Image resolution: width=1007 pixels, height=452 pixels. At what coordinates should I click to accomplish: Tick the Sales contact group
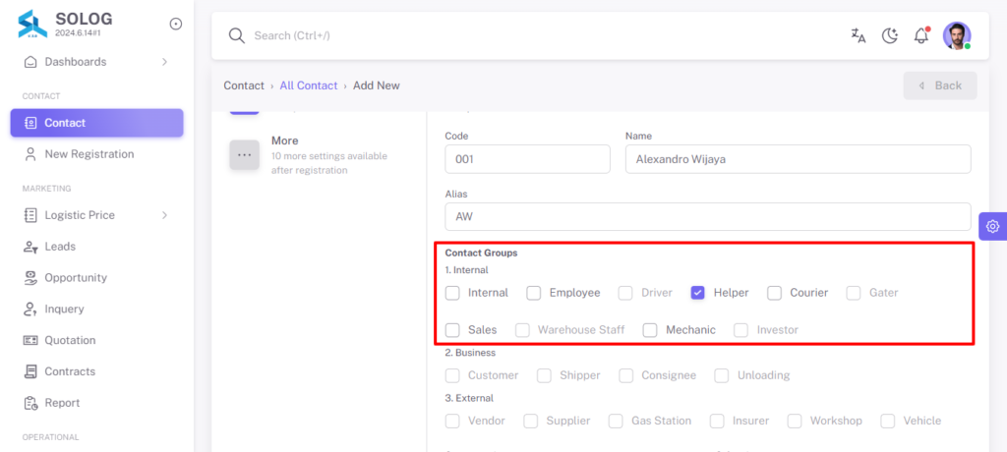click(x=452, y=330)
